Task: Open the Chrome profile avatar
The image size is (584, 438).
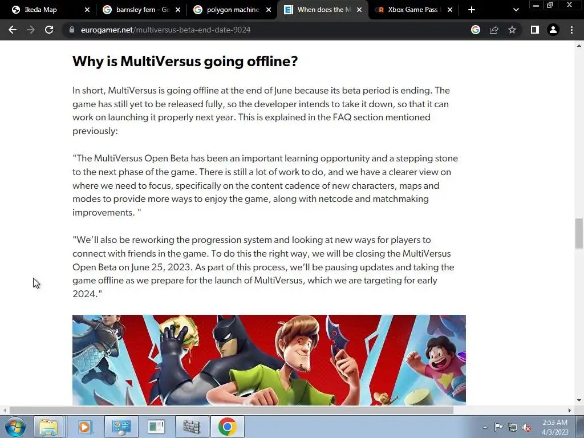Action: pos(553,30)
